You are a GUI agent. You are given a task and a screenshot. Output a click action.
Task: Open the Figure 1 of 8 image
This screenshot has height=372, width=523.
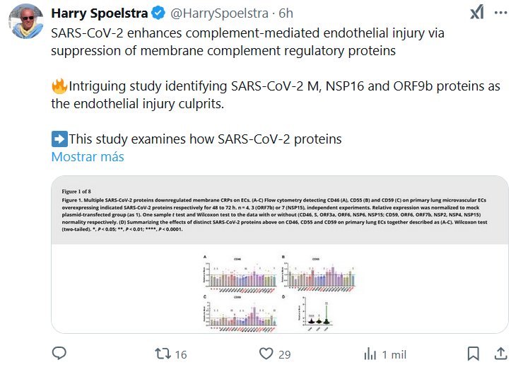pos(280,254)
